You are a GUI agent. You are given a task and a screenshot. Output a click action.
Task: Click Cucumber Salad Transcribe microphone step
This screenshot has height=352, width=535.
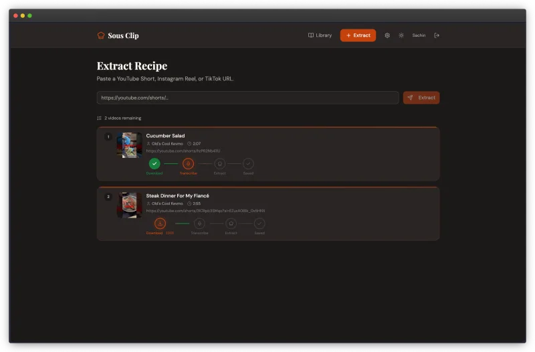click(x=188, y=163)
